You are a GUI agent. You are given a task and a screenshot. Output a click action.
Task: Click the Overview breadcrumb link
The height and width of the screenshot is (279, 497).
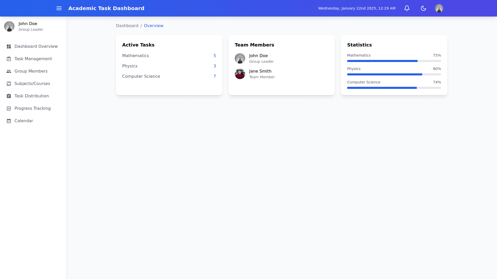click(x=154, y=26)
